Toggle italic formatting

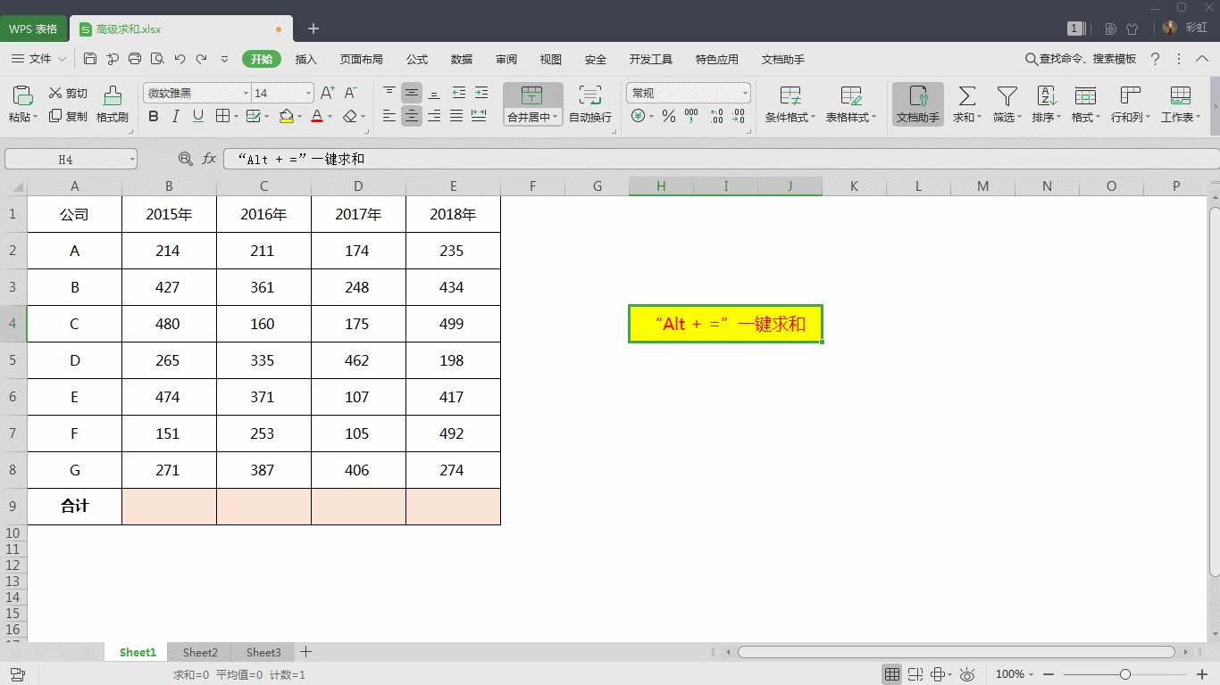click(x=175, y=116)
